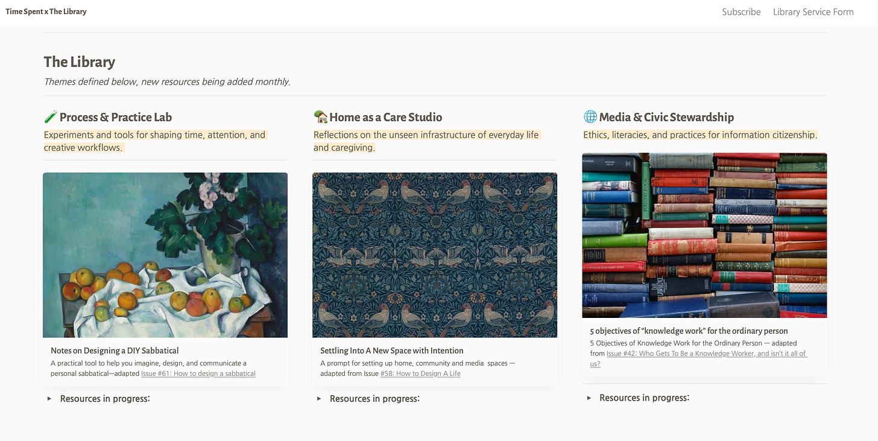Expand Resources in progress under Home as a Care Studio

pos(368,399)
